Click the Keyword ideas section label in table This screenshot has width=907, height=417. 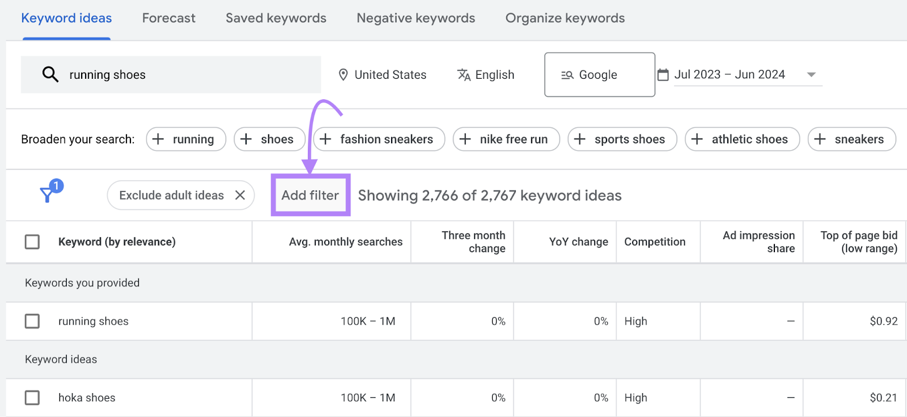[61, 359]
